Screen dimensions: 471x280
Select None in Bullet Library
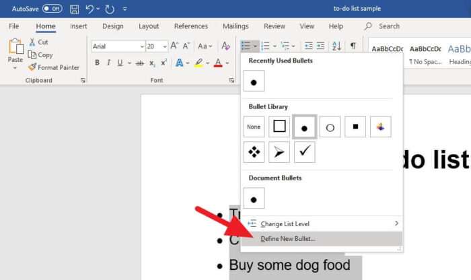(x=254, y=127)
